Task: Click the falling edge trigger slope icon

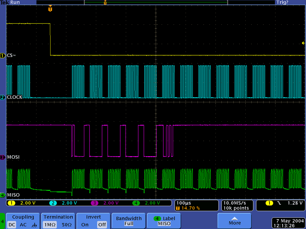Action: tap(279, 203)
